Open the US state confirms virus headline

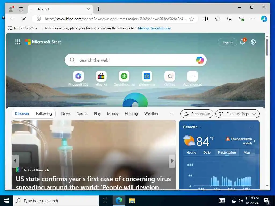pos(93,183)
